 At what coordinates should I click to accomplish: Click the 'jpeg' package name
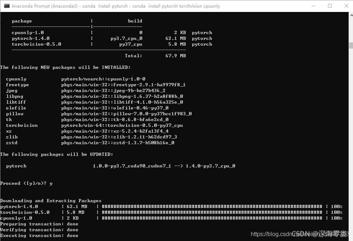(x=12, y=91)
